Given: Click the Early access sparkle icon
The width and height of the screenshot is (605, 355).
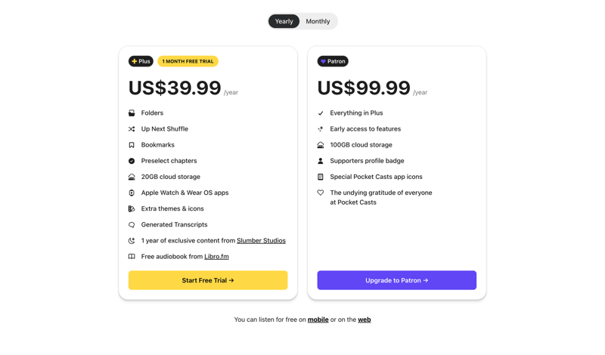Looking at the screenshot, I should [x=321, y=129].
